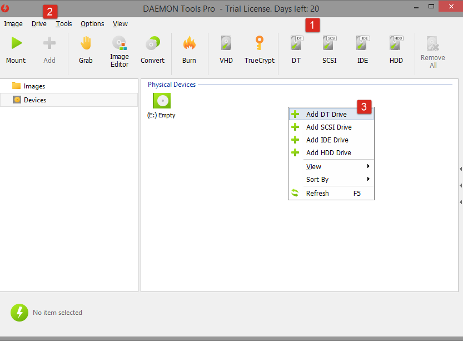Select the (E:) Empty physical device
Viewport: 463px width, 341px height.
(161, 106)
